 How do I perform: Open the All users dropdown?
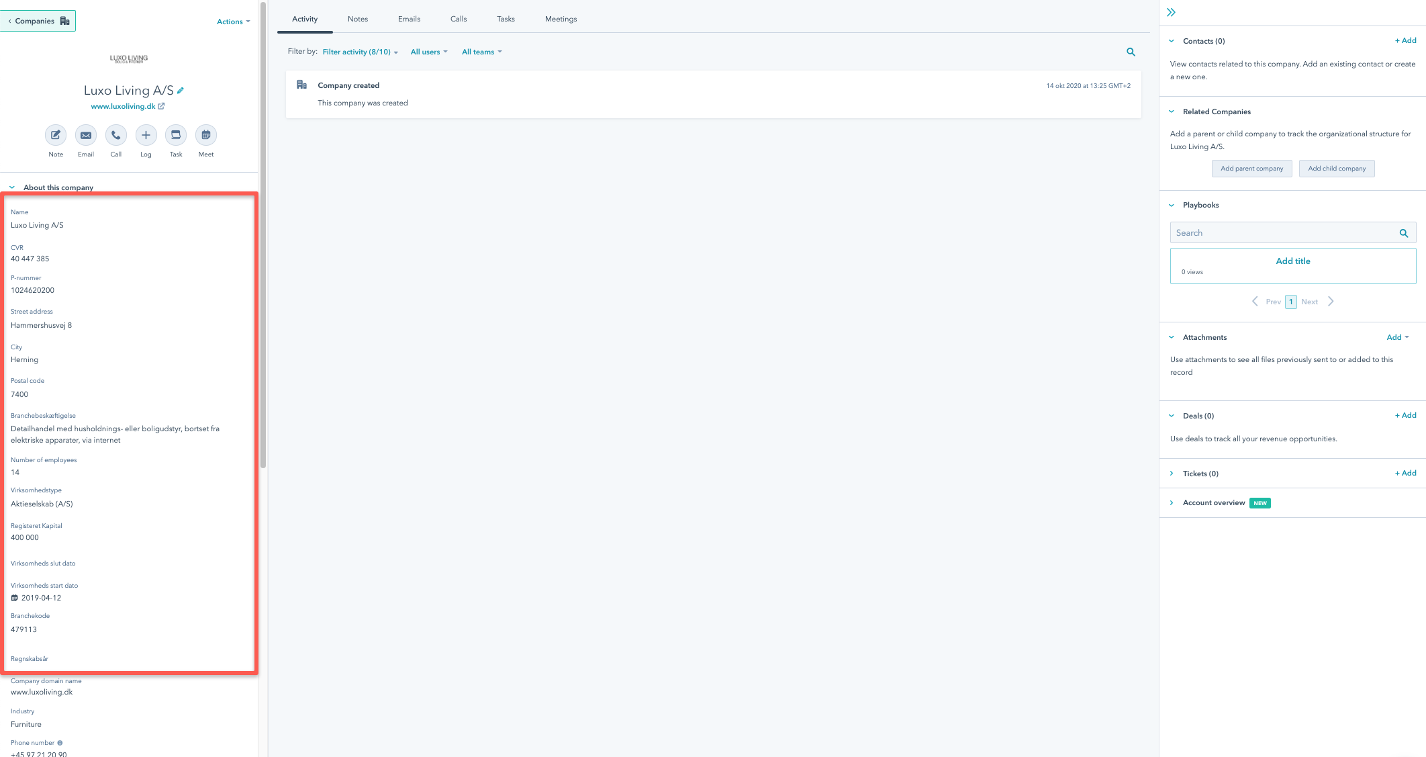(429, 52)
